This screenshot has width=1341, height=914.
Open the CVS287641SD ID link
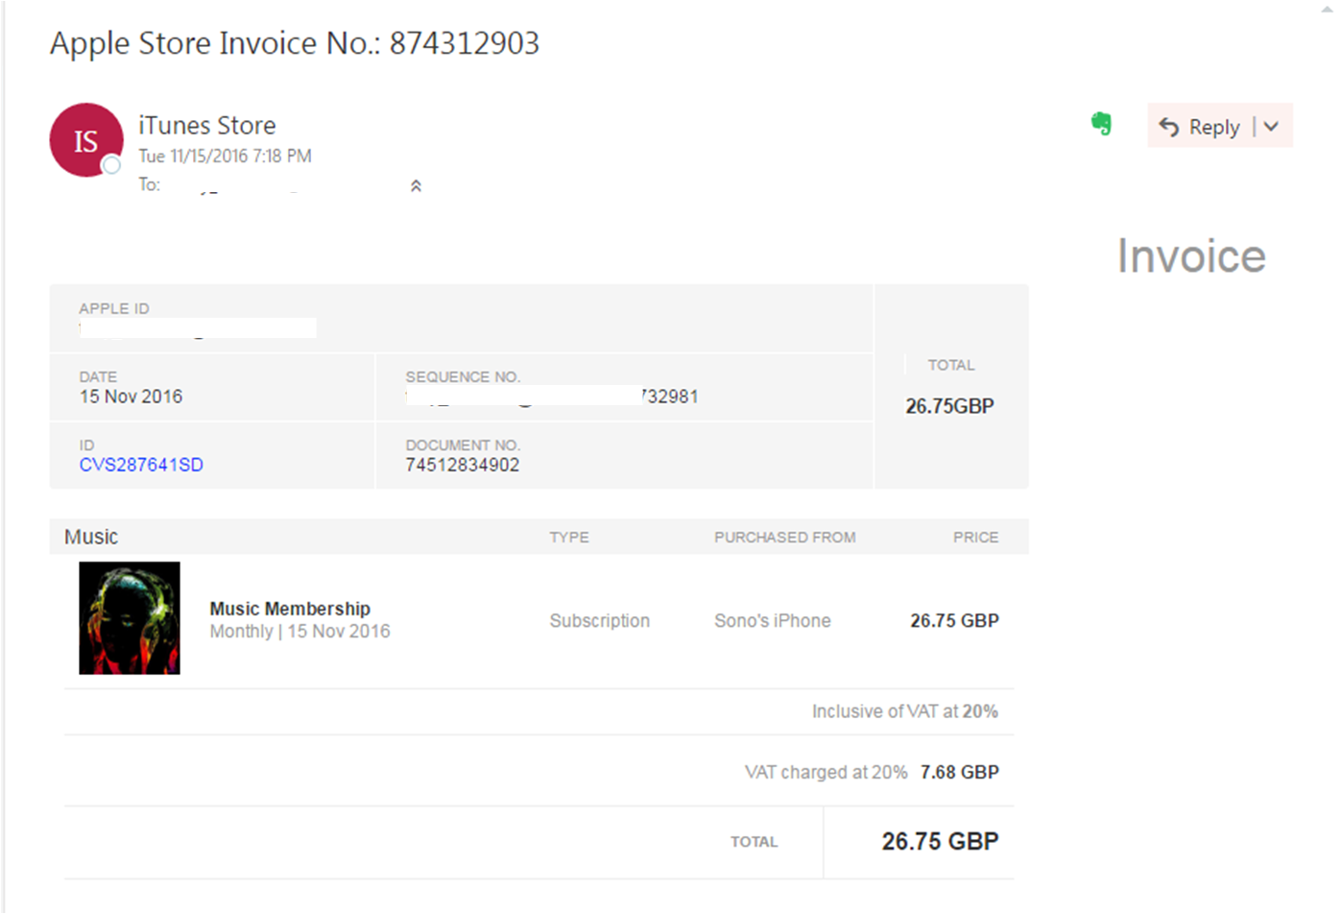(141, 465)
